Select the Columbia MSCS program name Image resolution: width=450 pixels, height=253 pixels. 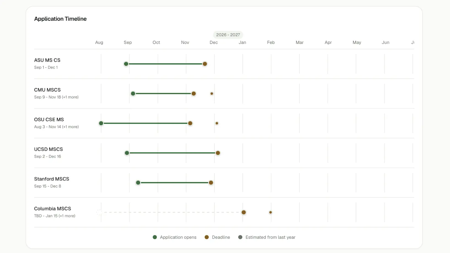[x=53, y=209]
